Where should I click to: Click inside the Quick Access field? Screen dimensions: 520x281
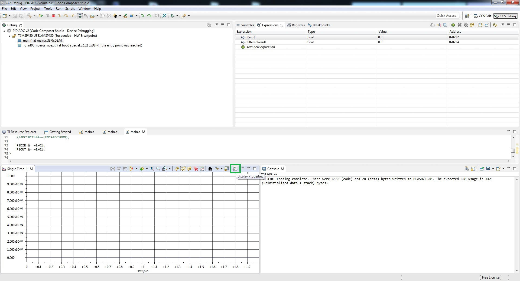(x=447, y=15)
